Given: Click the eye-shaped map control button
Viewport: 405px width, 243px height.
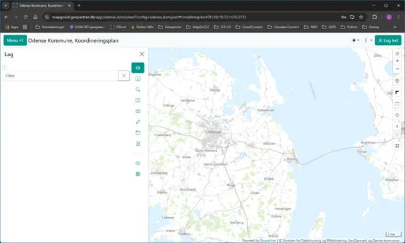Looking at the screenshot, I should (x=397, y=115).
